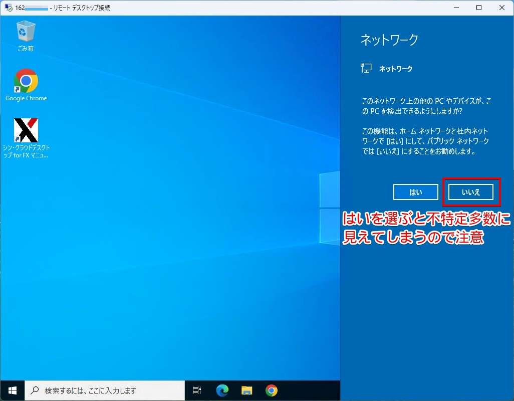
Task: Click the taskbar search box
Action: point(105,390)
